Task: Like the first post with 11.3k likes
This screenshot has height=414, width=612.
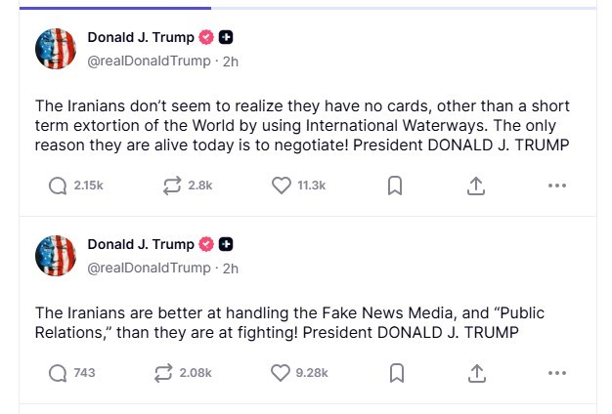Action: click(x=282, y=186)
